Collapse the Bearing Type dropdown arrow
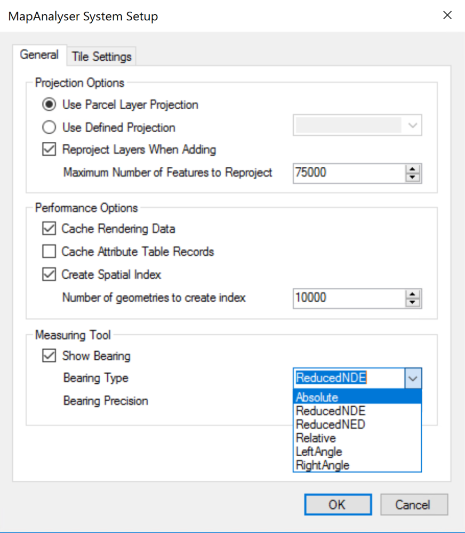The height and width of the screenshot is (533, 465). (413, 378)
